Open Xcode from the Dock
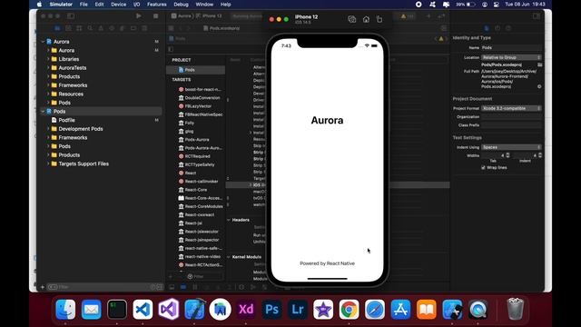This screenshot has width=581, height=327. click(x=194, y=309)
